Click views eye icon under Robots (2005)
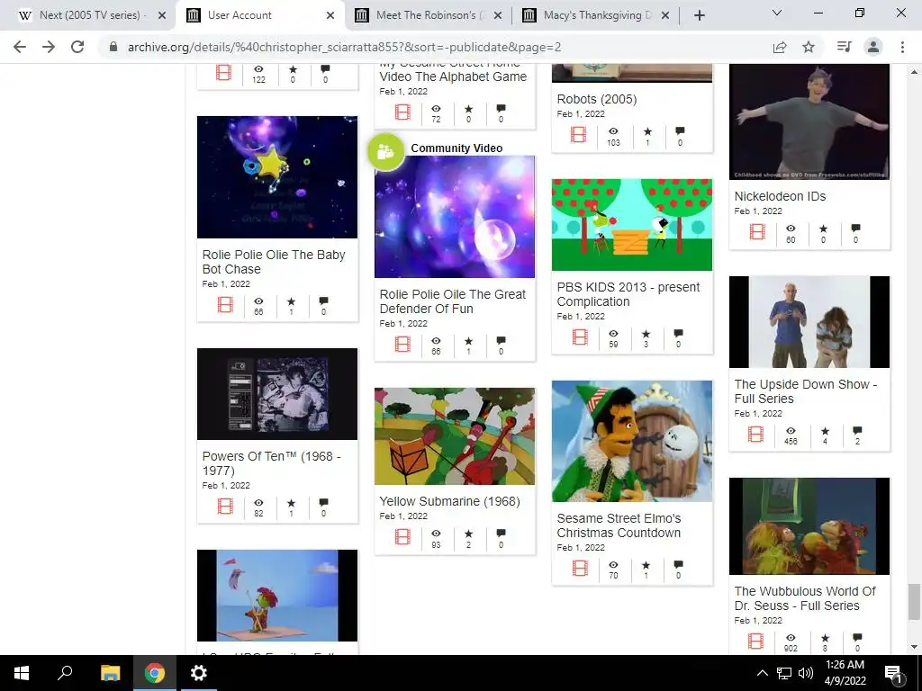This screenshot has height=691, width=922. click(613, 131)
